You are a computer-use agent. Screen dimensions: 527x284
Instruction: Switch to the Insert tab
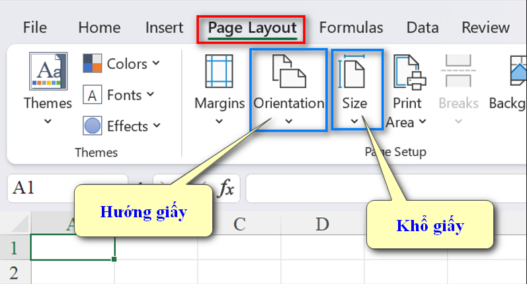point(164,28)
